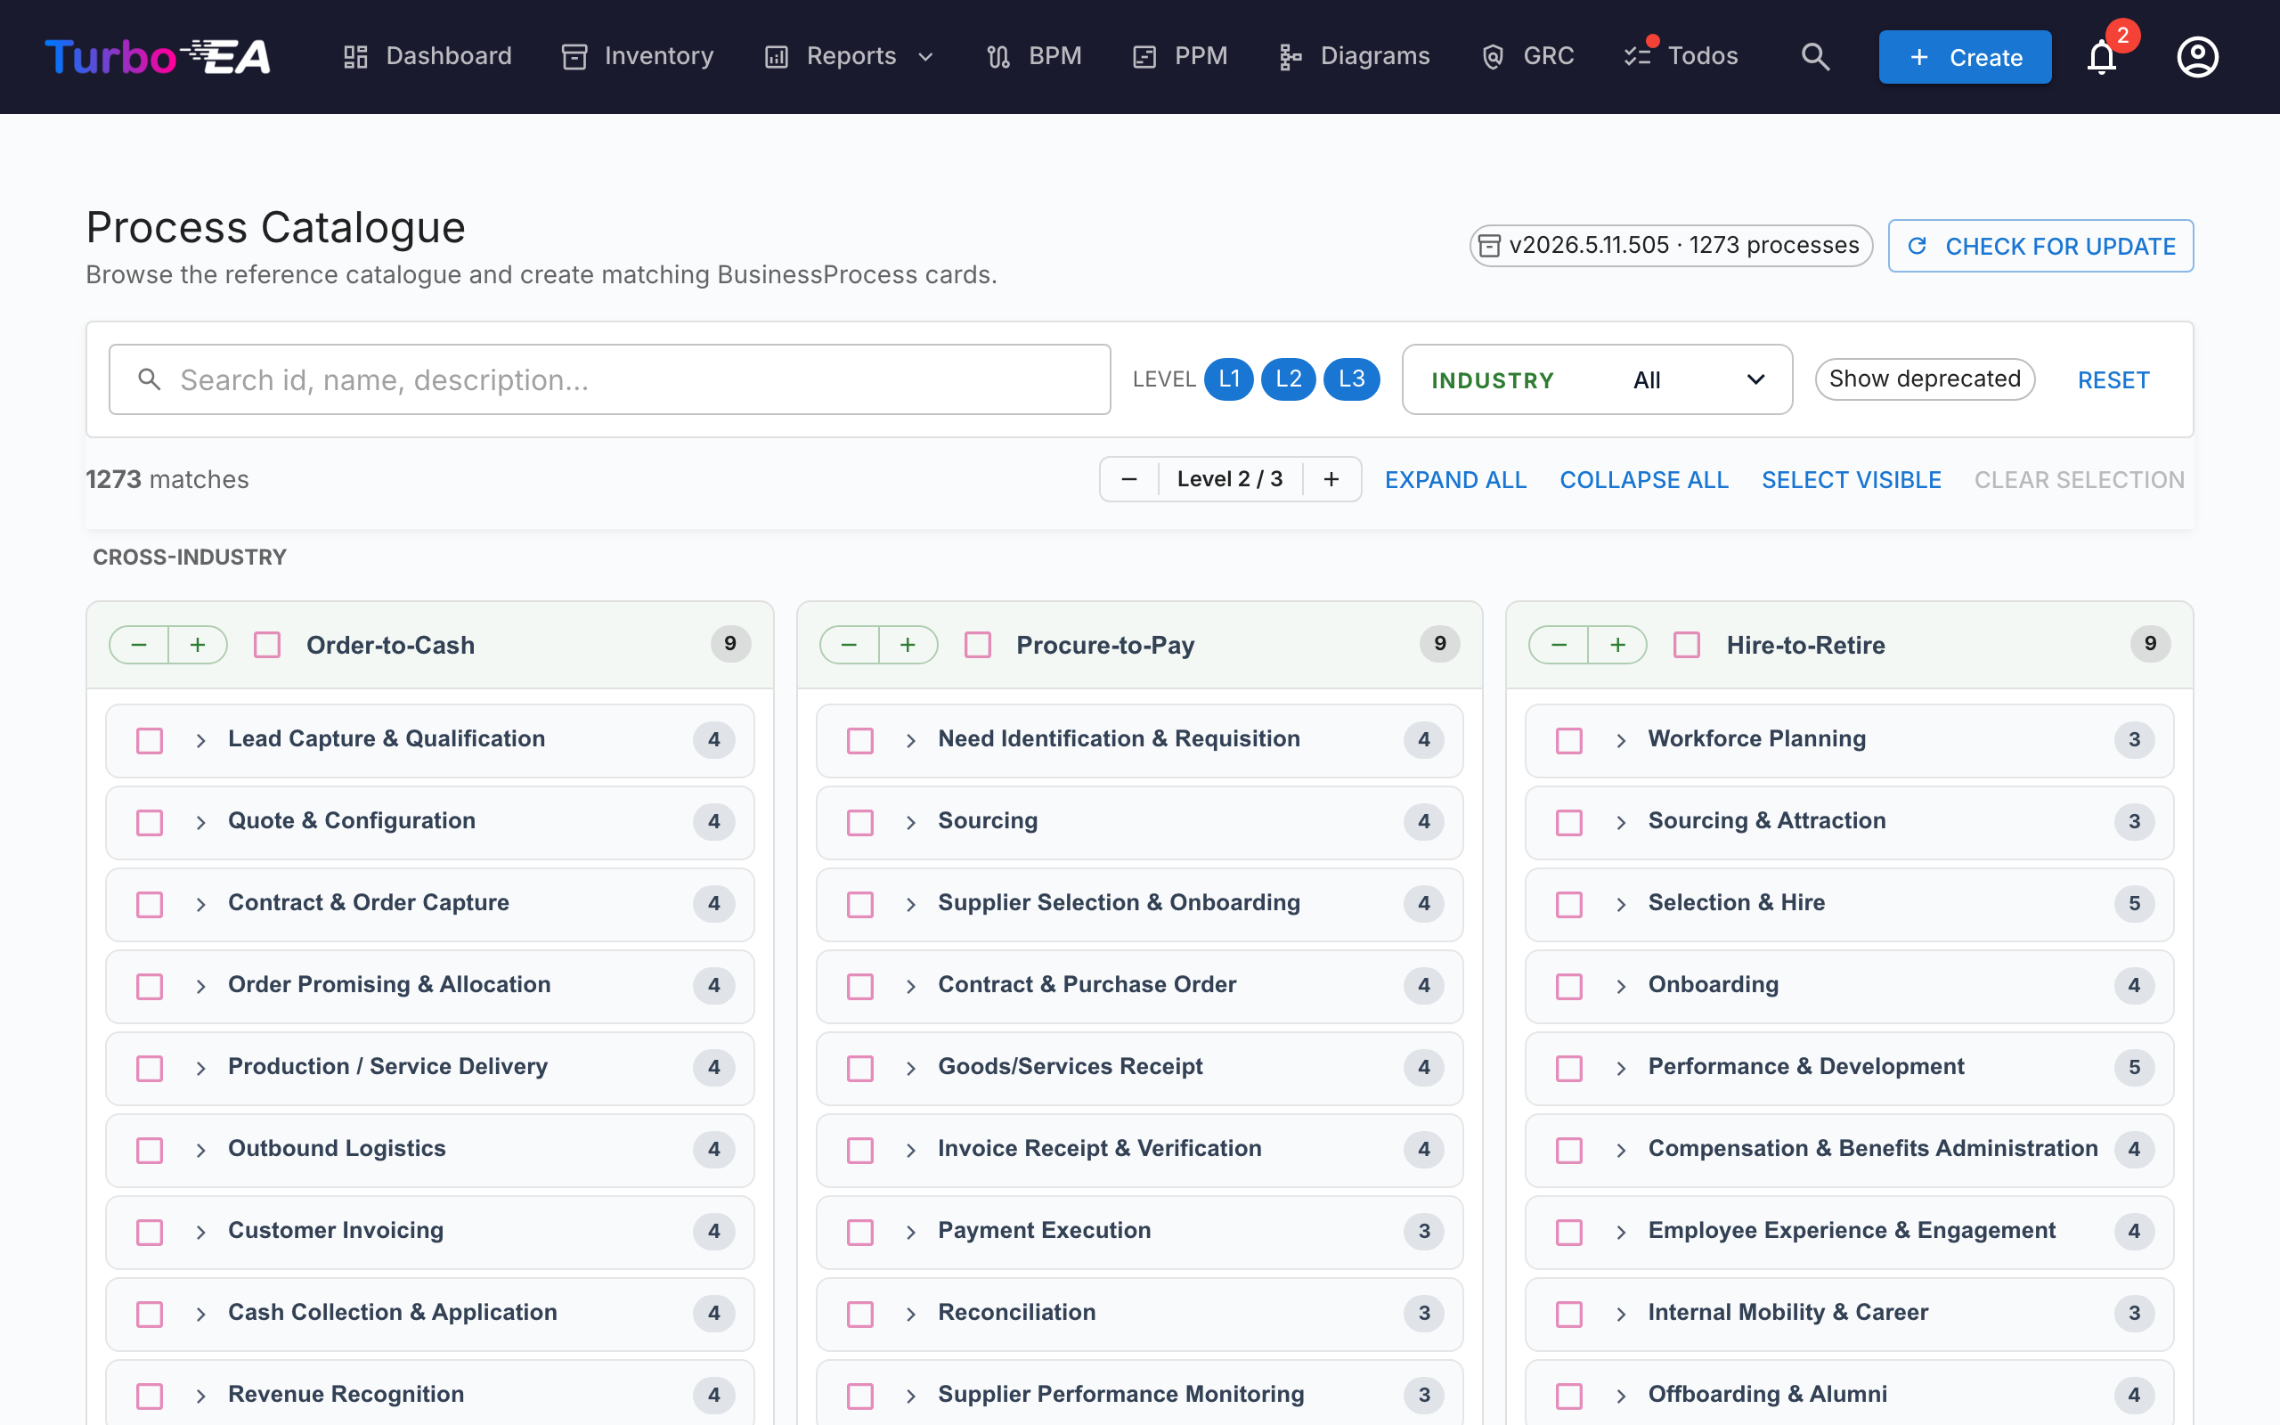The image size is (2280, 1425).
Task: Check Customer Invoicing checkbox
Action: click(x=150, y=1233)
